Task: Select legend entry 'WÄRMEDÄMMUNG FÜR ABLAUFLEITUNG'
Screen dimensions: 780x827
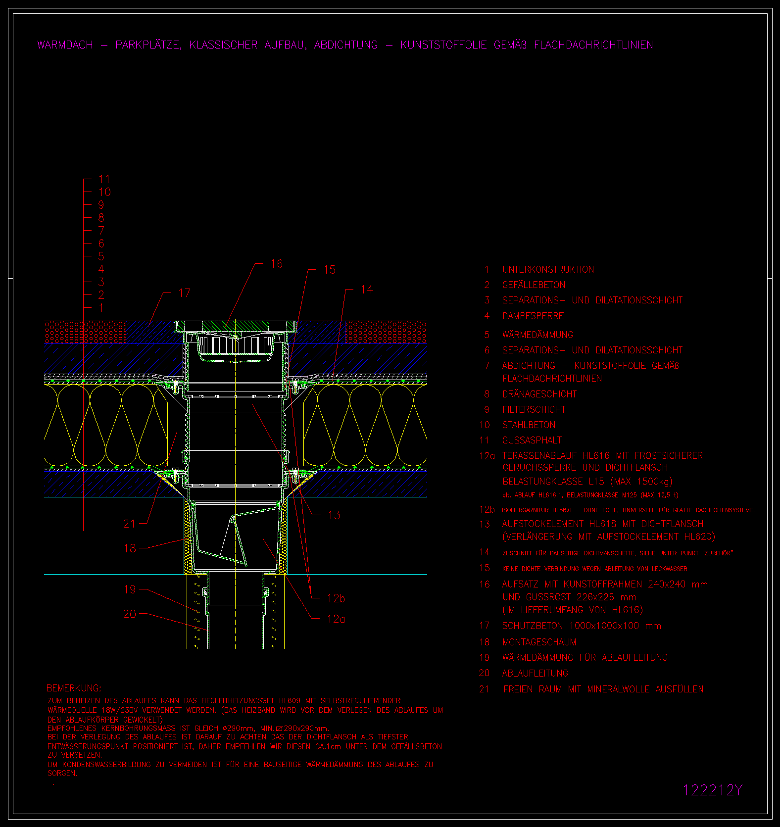Action: tap(585, 658)
